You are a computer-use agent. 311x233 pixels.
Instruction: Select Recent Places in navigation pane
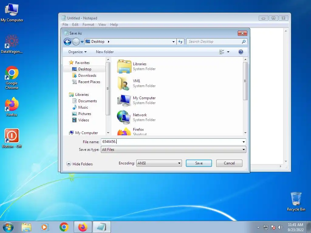click(89, 82)
